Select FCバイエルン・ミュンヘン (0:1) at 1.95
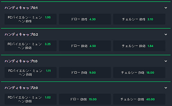 (30, 19)
